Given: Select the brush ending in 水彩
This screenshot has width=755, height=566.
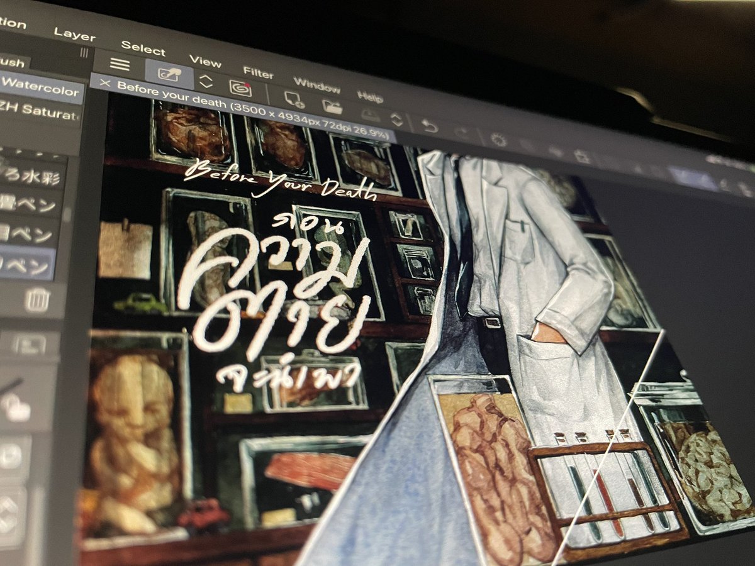Looking at the screenshot, I should point(31,174).
